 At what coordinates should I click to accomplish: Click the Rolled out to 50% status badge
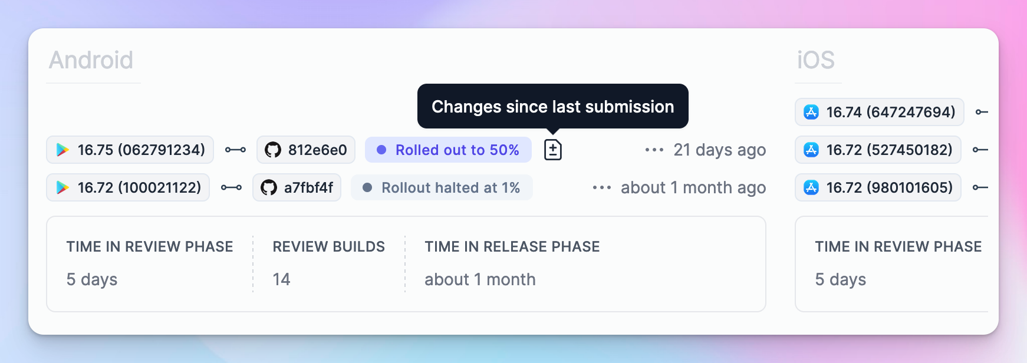(448, 150)
